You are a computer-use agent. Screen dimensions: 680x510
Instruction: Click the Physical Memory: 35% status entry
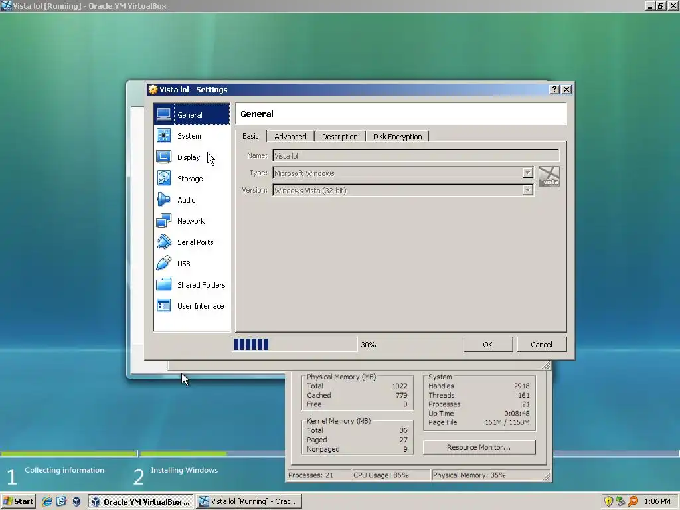pos(487,475)
